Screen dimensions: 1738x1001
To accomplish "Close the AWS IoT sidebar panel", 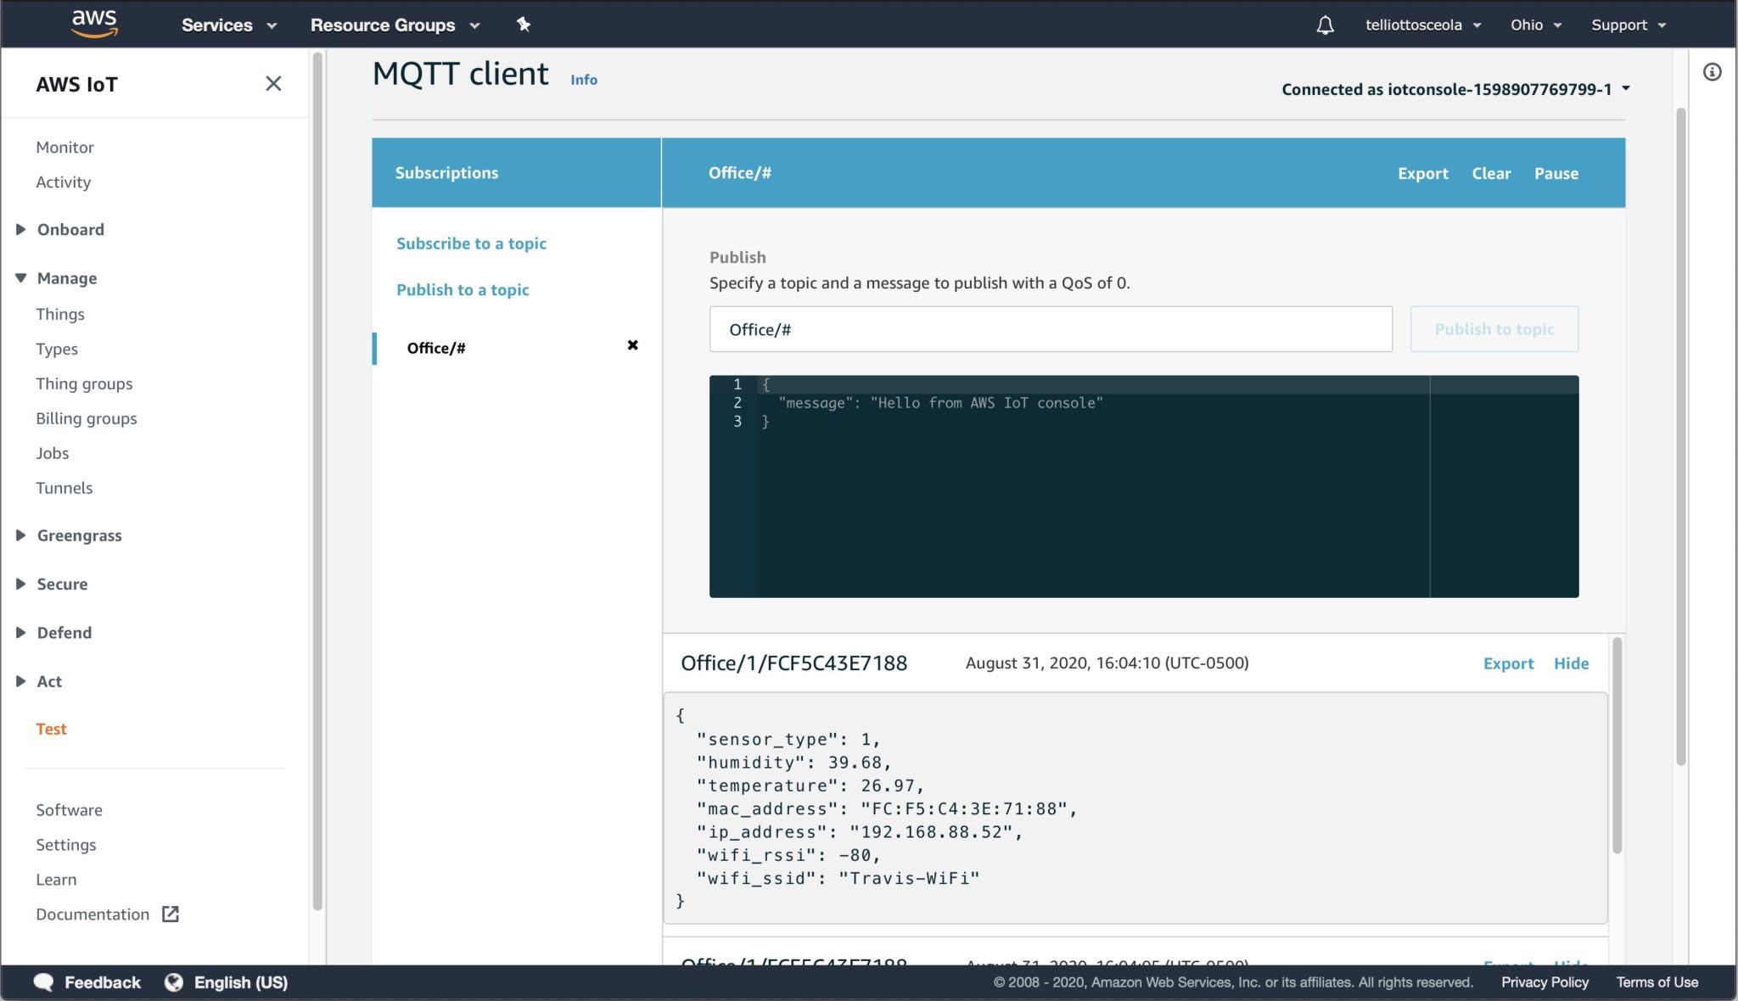I will (x=273, y=83).
